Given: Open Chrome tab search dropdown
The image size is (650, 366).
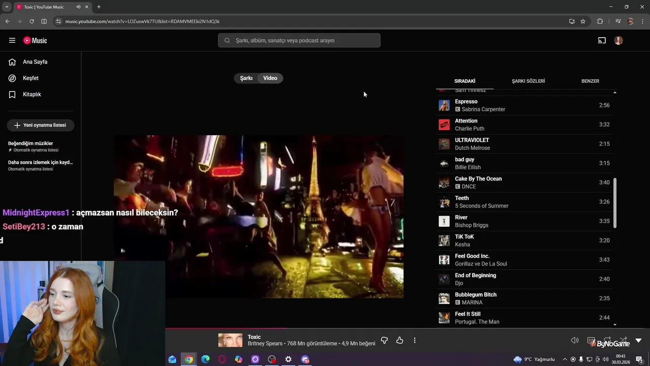Looking at the screenshot, I should pos(7,7).
